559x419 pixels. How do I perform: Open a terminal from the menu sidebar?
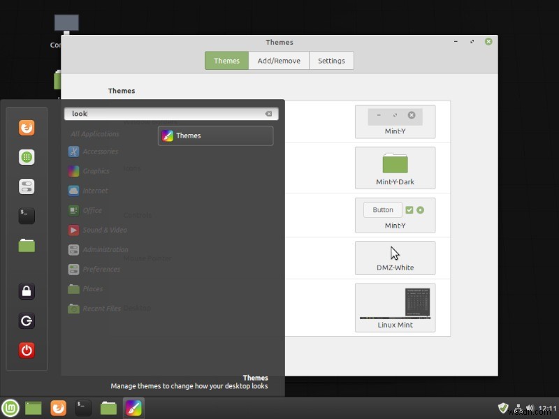[x=26, y=216]
